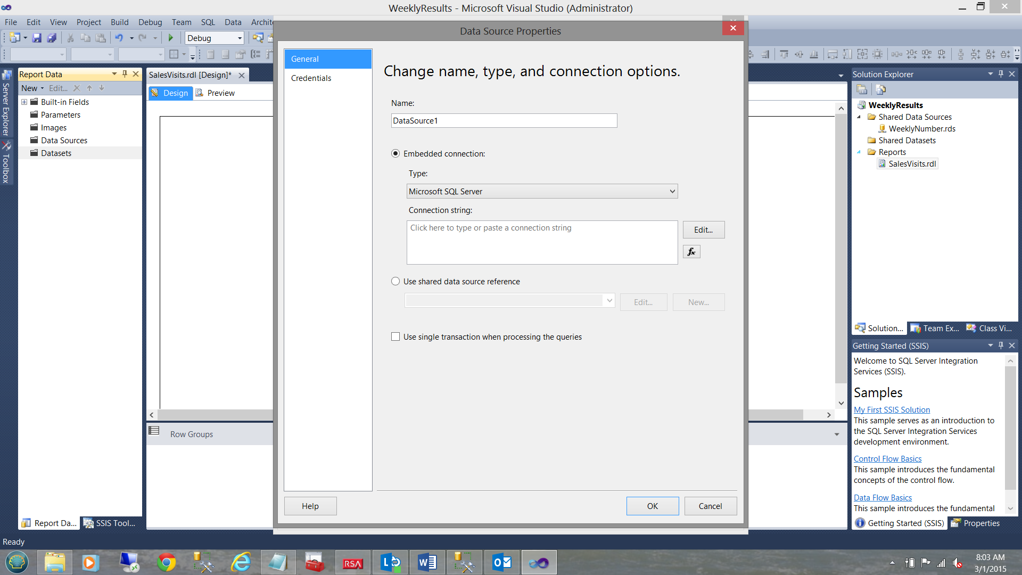Open the data source Type dropdown
The image size is (1022, 575).
672,192
